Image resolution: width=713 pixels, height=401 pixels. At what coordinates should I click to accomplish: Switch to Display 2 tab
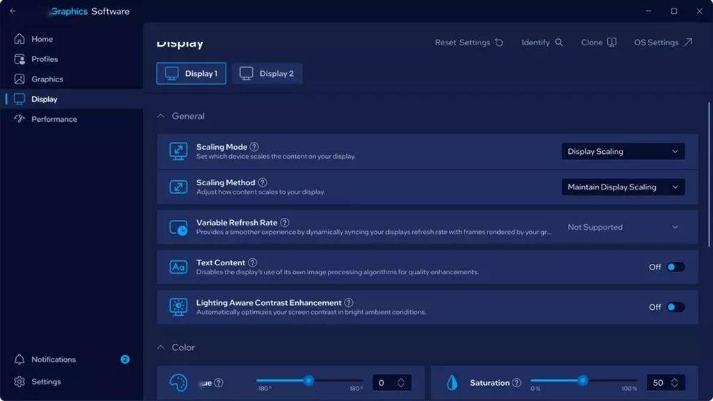pyautogui.click(x=267, y=73)
